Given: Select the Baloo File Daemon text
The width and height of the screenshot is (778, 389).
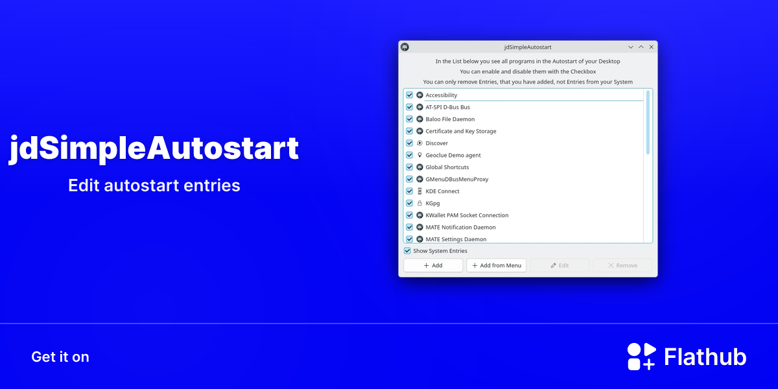Looking at the screenshot, I should pyautogui.click(x=451, y=119).
